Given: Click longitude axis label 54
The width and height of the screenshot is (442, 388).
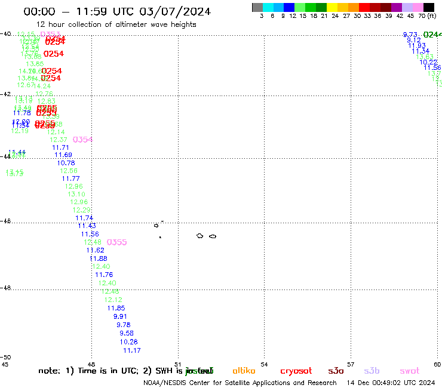Looking at the screenshot, I should pyautogui.click(x=264, y=365).
